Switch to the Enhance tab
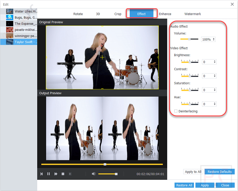The height and width of the screenshot is (191, 238). pos(165,14)
